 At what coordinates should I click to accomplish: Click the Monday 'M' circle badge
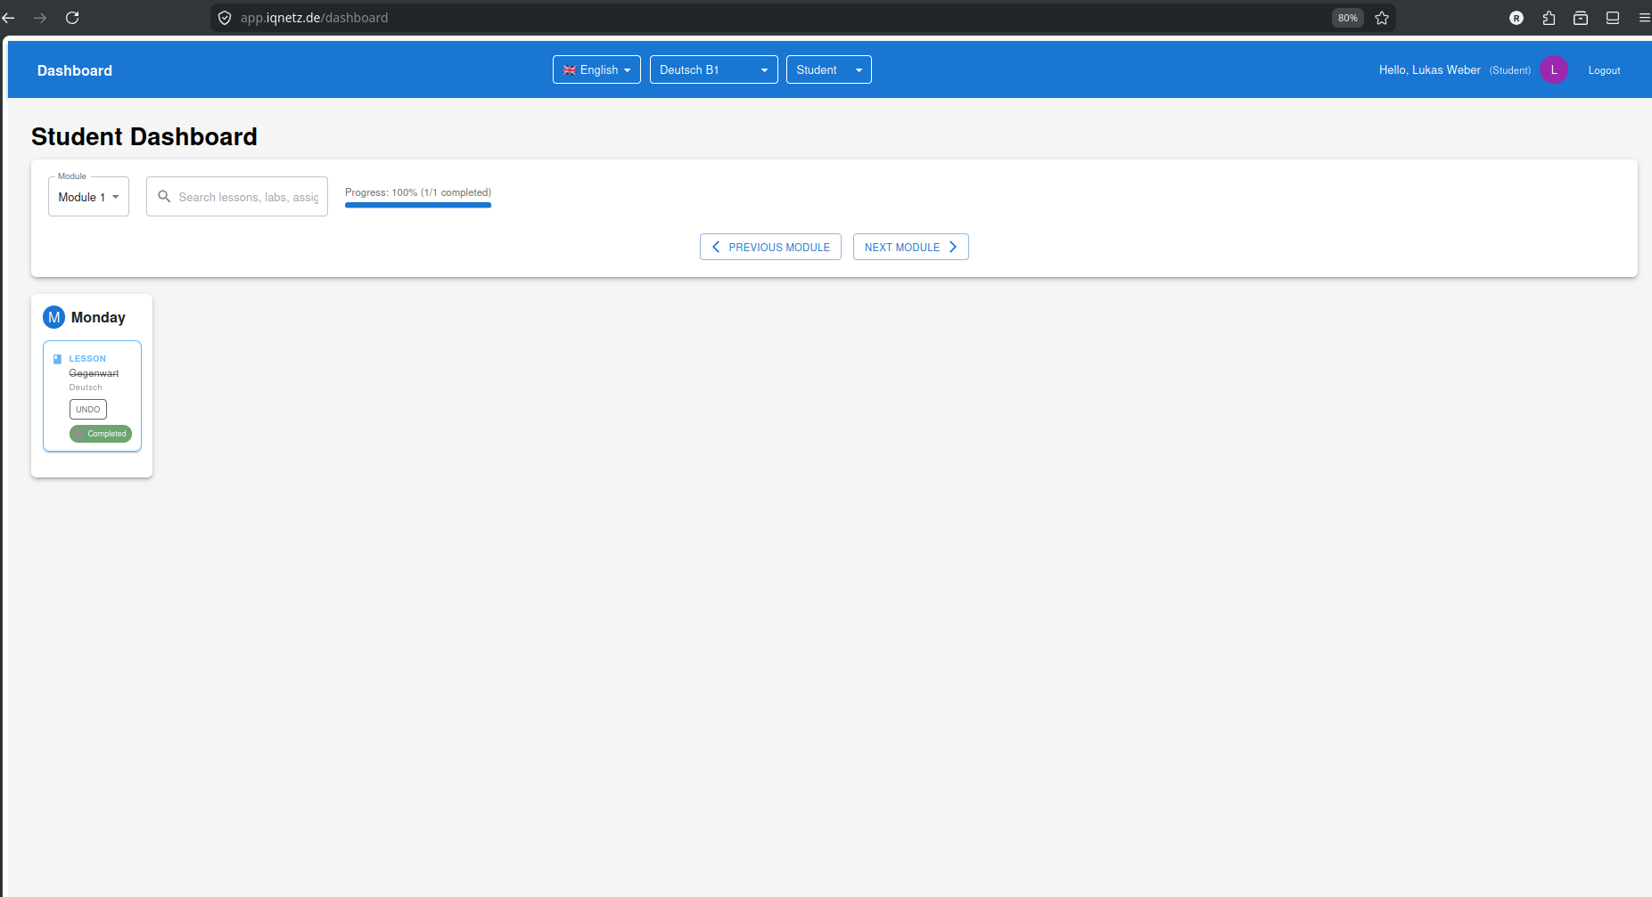pyautogui.click(x=53, y=317)
